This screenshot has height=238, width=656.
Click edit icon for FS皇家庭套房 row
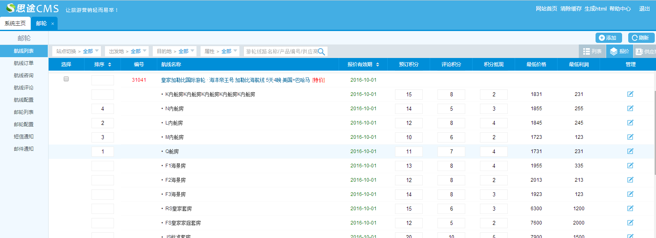(630, 223)
